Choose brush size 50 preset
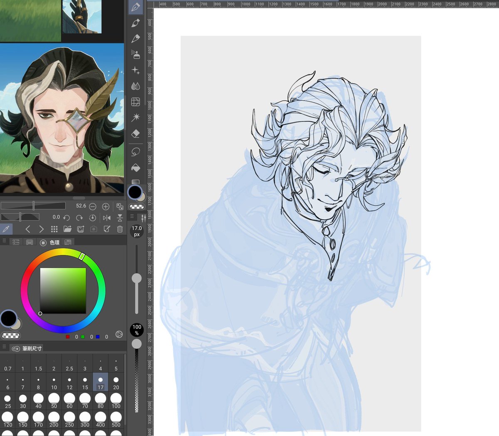The width and height of the screenshot is (499, 436). point(54,401)
